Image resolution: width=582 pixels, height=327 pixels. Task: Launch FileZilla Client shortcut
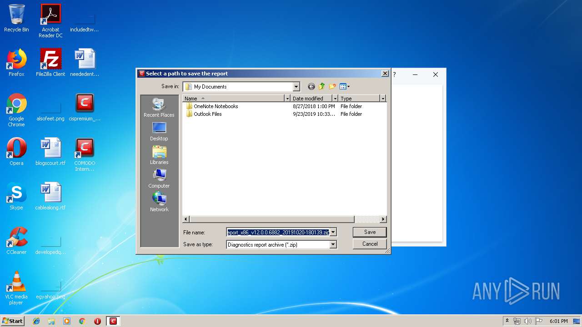(50, 63)
